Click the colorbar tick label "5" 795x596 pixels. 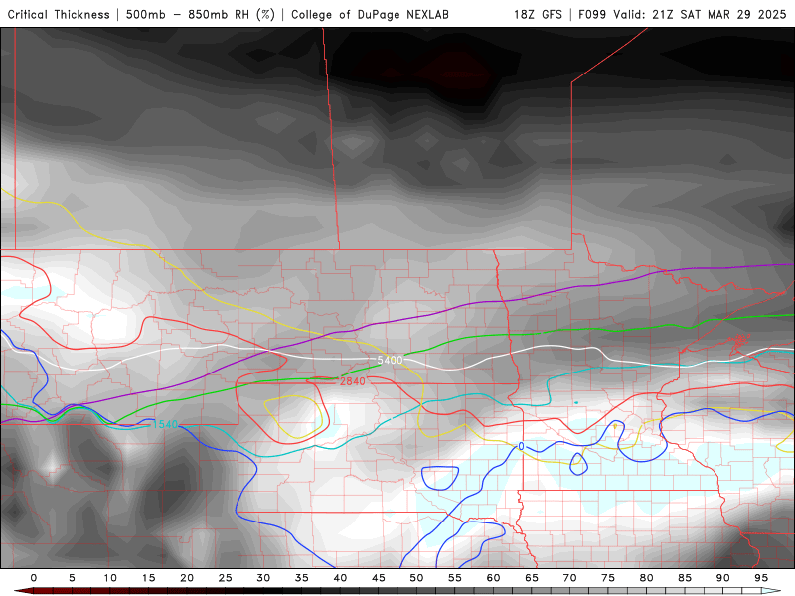(72, 578)
